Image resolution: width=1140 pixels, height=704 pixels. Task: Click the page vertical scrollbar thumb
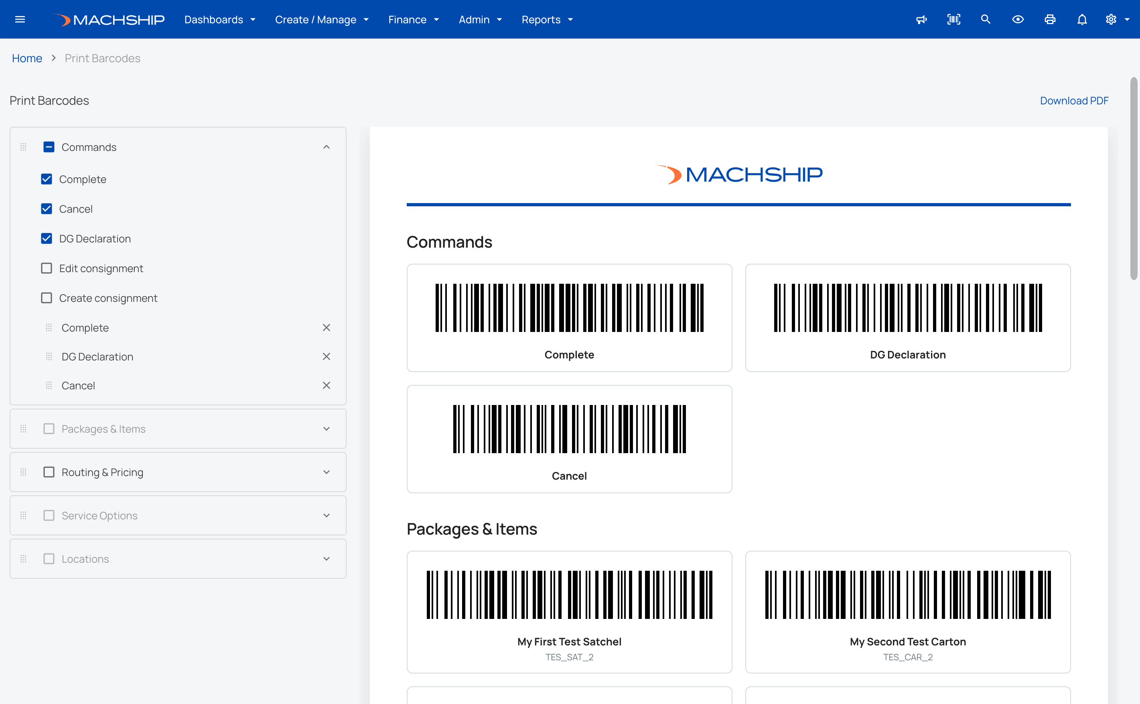tap(1134, 178)
